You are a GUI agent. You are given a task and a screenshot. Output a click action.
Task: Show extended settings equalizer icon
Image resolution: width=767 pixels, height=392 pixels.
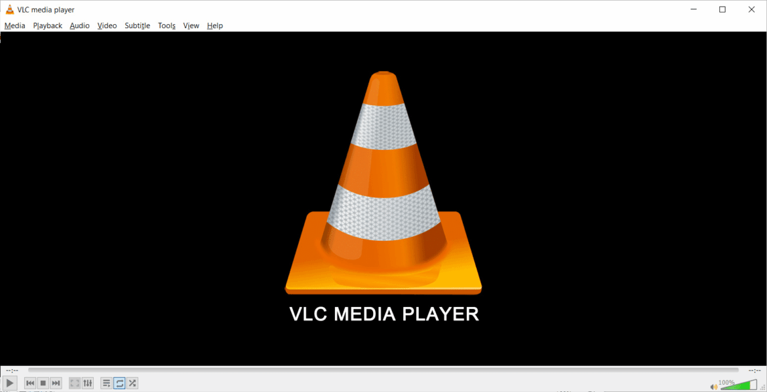point(88,383)
